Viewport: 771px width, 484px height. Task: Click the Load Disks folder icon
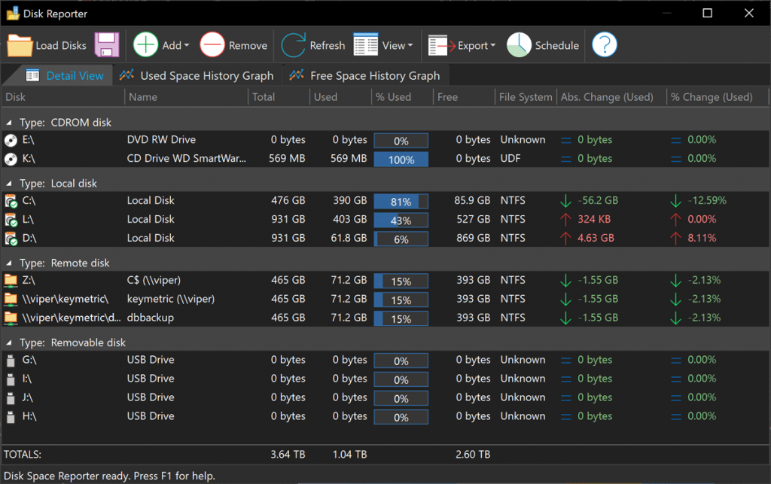pos(20,45)
